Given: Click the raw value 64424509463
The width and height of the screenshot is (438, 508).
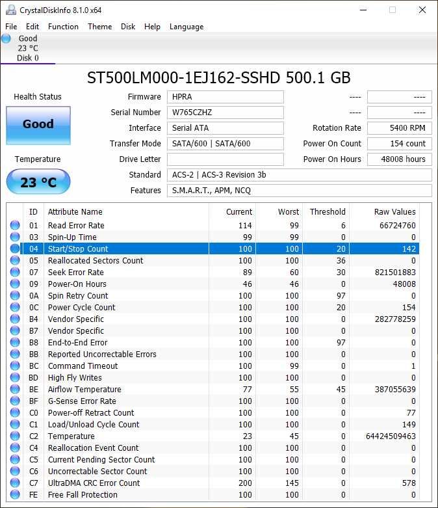Looking at the screenshot, I should point(391,436).
